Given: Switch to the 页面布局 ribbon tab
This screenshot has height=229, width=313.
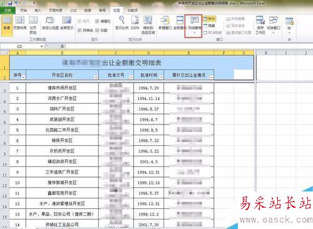Looking at the screenshot, I should 55,10.
